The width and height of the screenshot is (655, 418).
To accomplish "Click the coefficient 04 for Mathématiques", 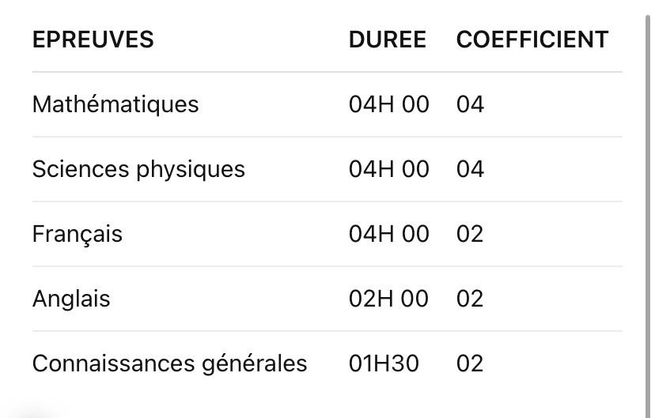I will click(x=470, y=104).
